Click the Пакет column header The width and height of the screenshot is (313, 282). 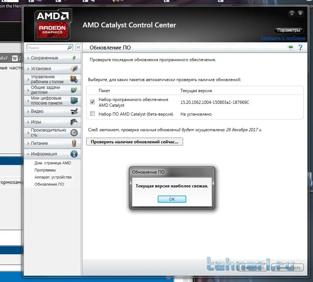(104, 91)
